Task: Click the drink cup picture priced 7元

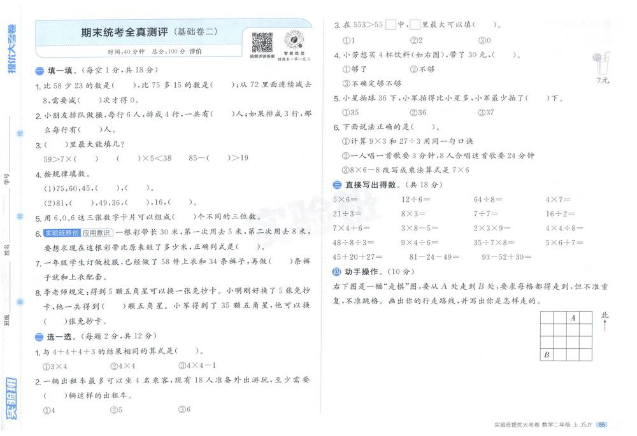Action: tap(601, 63)
